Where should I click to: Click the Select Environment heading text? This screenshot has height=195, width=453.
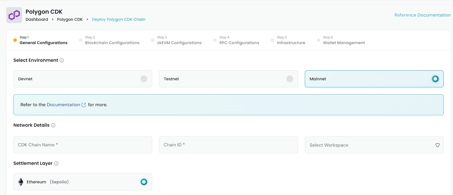point(36,60)
